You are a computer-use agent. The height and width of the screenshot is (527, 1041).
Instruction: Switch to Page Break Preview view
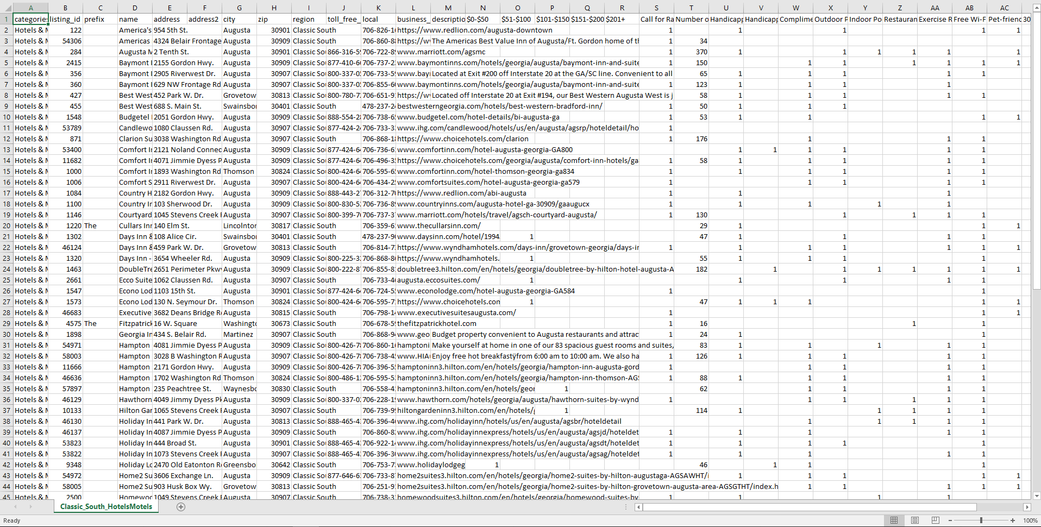(x=936, y=520)
